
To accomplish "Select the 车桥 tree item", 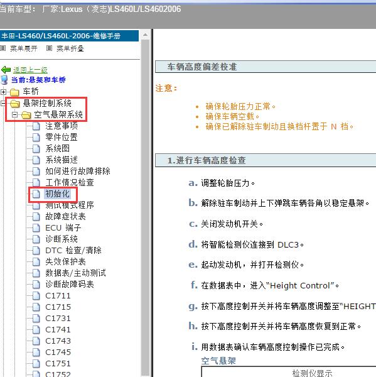I will click(x=31, y=91).
